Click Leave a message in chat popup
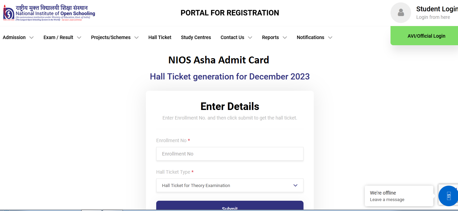 (387, 199)
